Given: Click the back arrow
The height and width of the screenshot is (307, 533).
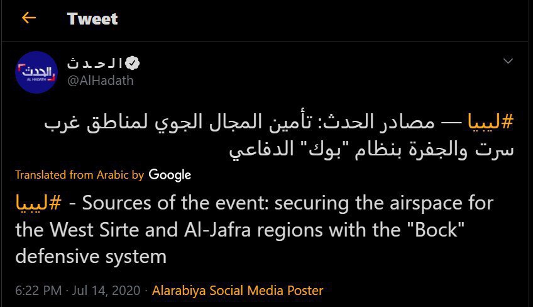Looking at the screenshot, I should tap(28, 18).
